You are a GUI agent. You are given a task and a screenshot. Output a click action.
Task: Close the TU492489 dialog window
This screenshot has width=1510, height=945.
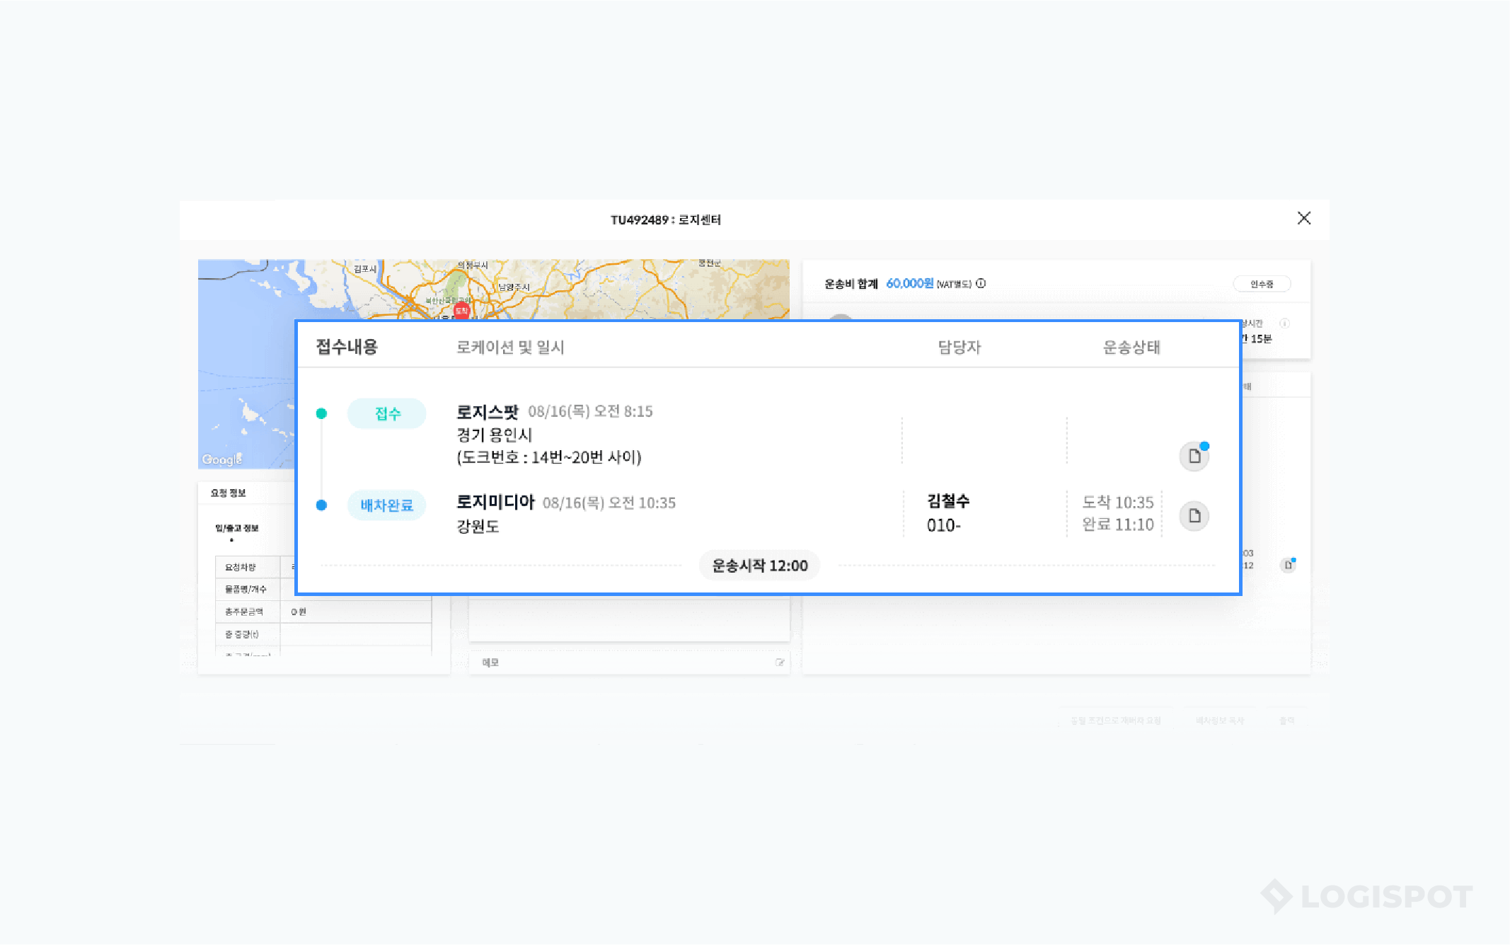pos(1303,218)
